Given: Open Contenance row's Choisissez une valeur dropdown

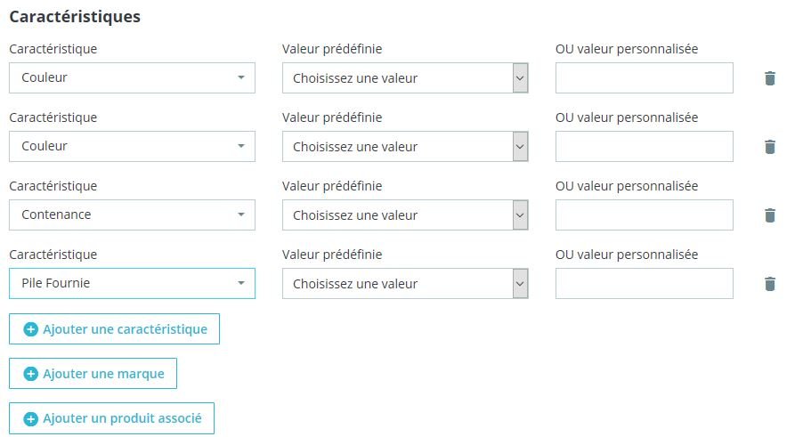Looking at the screenshot, I should pos(405,215).
